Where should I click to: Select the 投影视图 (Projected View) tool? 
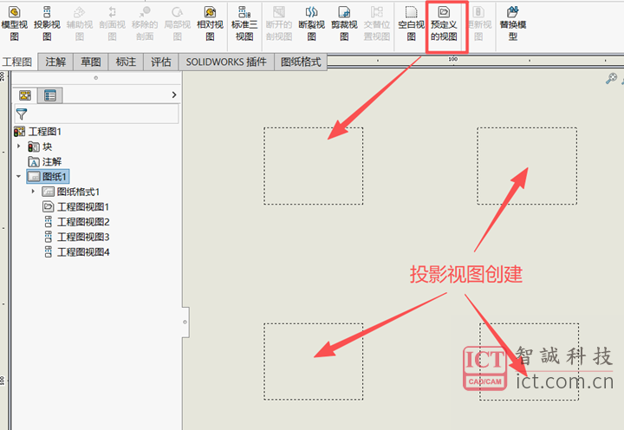48,23
